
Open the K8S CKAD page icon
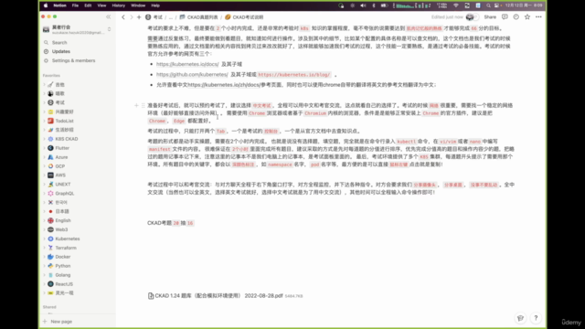(50, 139)
